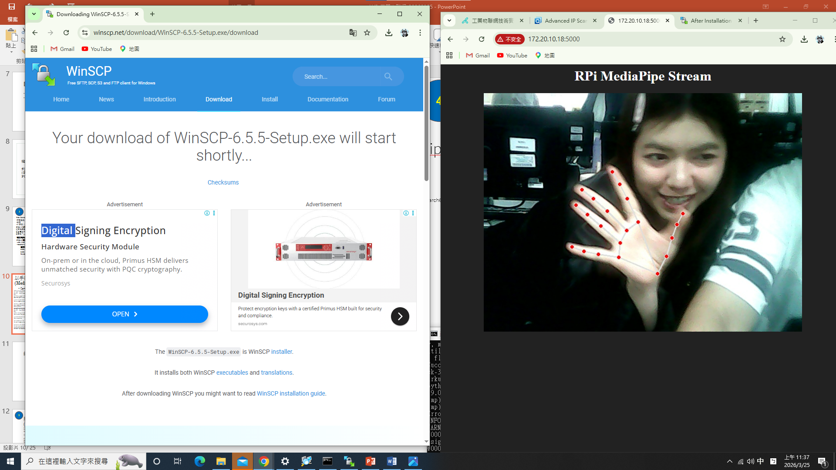This screenshot has width=836, height=470.
Task: Open PowerPoint from the Windows taskbar
Action: pos(371,461)
